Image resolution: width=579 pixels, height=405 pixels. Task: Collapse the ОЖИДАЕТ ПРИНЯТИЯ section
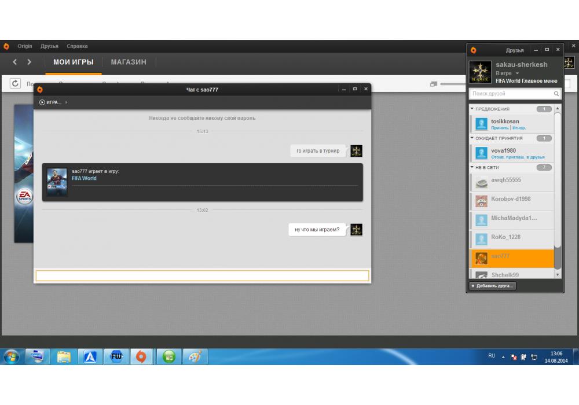tap(472, 138)
